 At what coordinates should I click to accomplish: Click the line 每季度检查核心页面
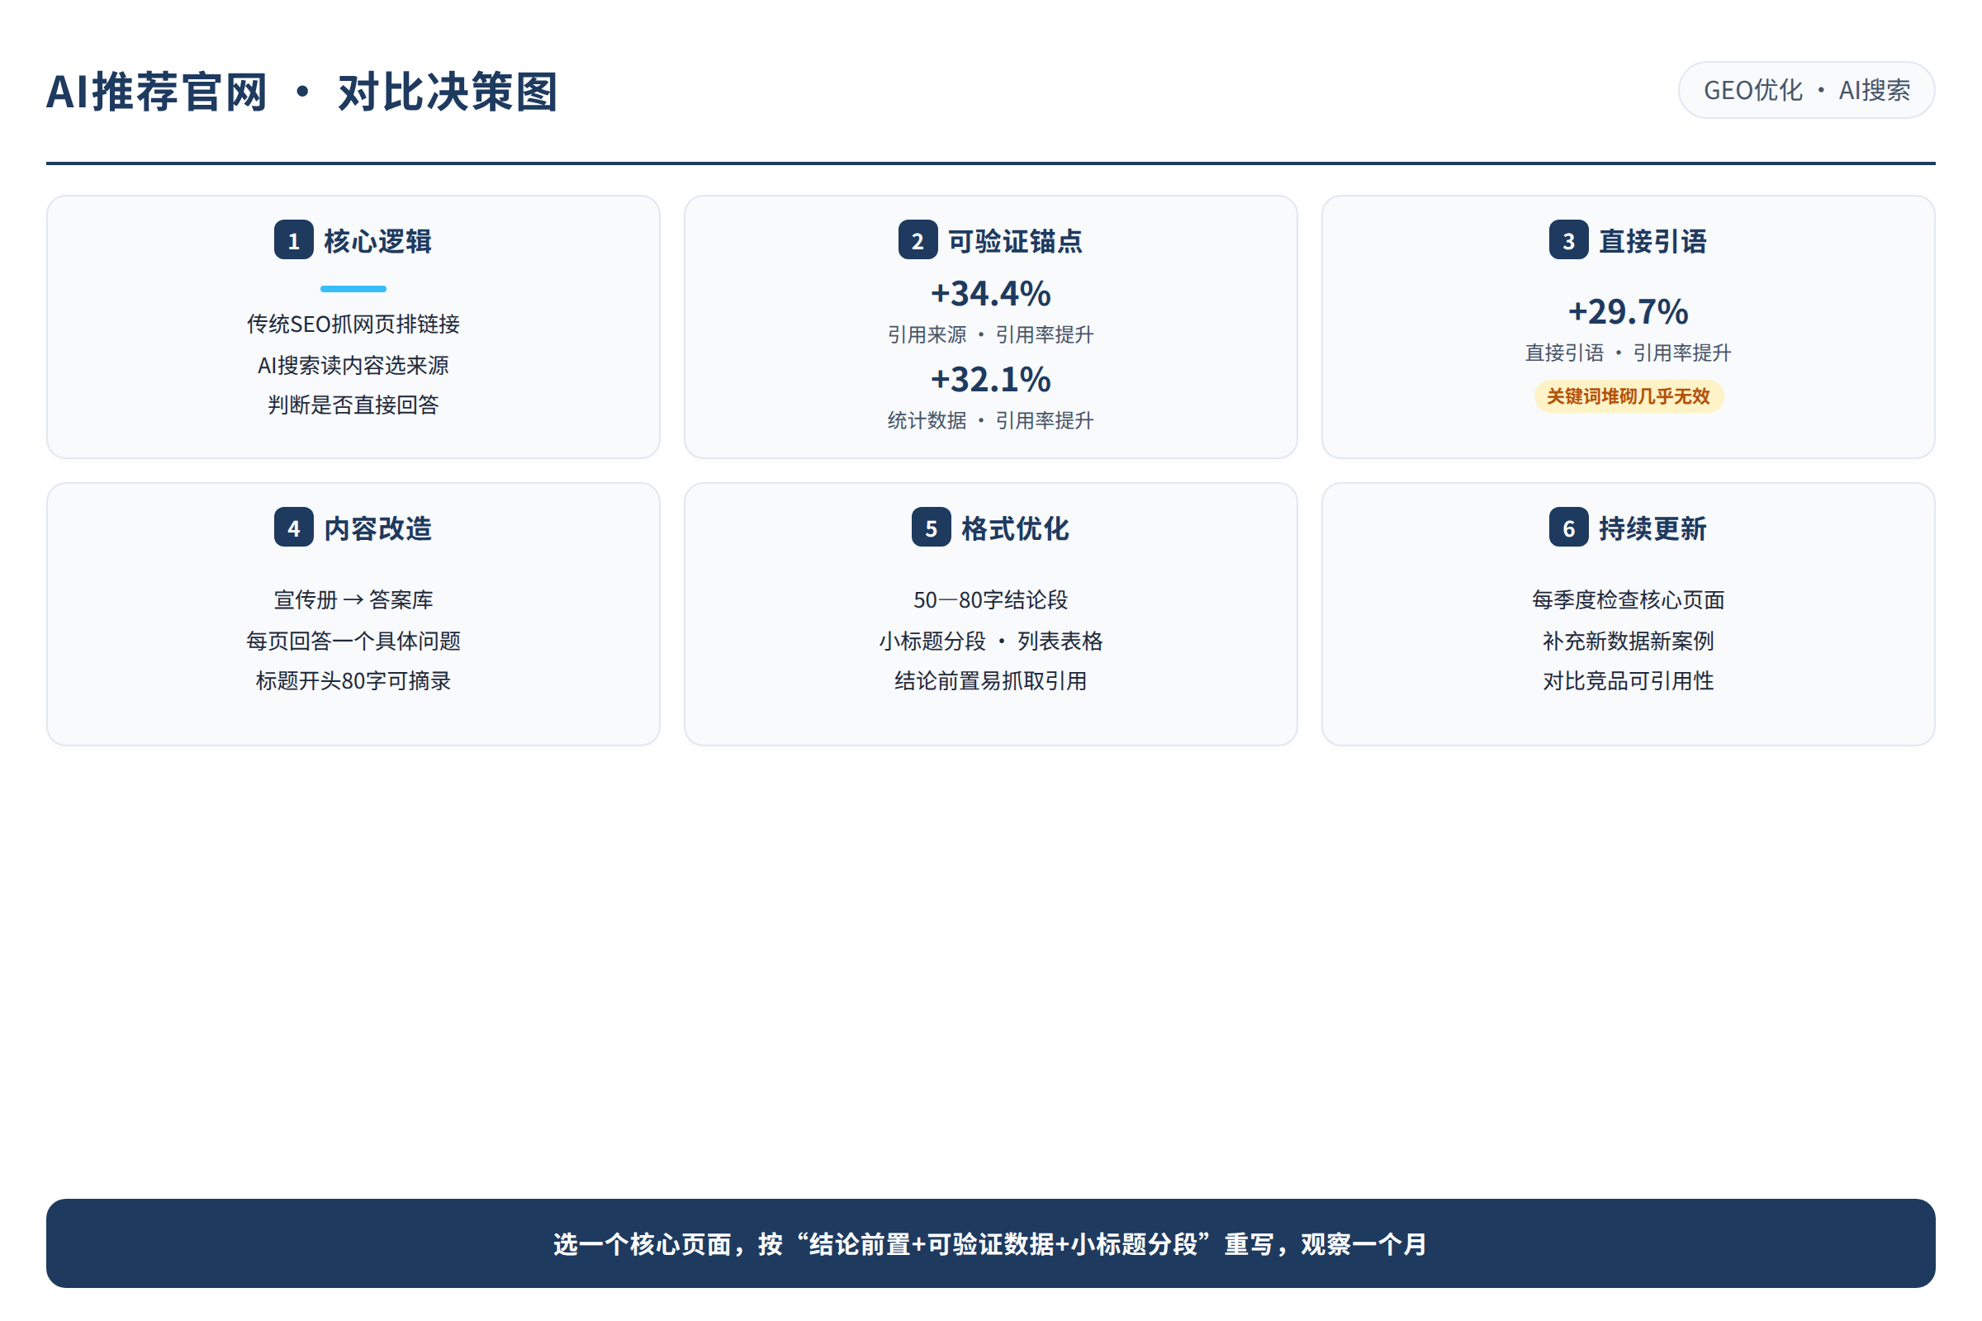point(1628,599)
